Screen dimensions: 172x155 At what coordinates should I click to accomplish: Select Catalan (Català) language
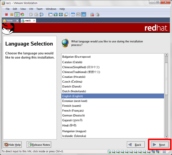click(x=113, y=62)
